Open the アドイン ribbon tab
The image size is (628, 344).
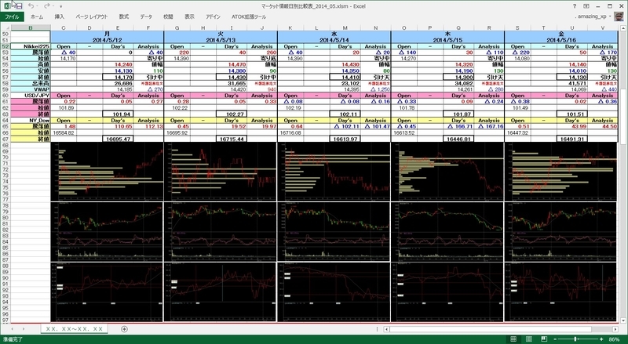tap(213, 16)
